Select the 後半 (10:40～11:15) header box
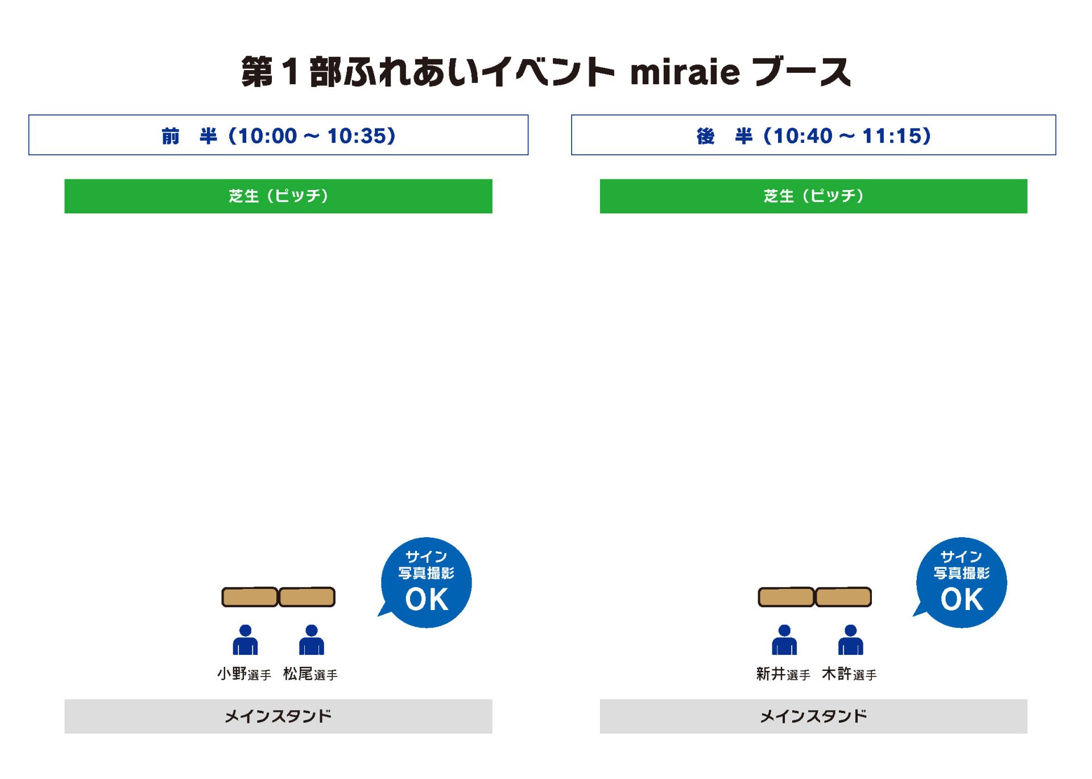 point(813,135)
